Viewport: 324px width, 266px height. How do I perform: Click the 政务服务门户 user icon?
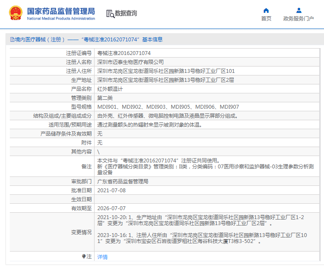[x=299, y=10]
